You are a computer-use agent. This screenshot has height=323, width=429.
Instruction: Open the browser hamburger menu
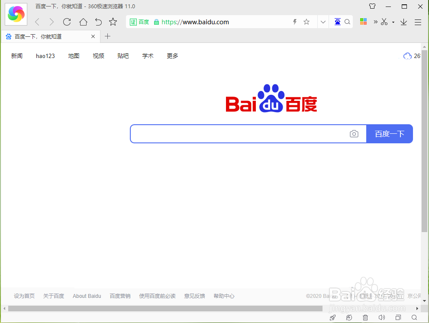[418, 22]
